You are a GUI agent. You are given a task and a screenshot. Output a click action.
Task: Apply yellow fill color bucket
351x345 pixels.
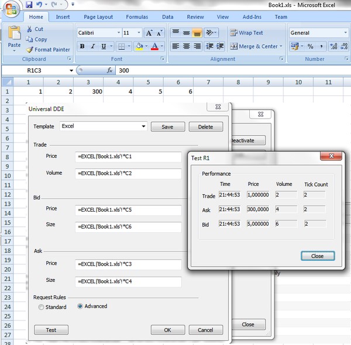(x=139, y=46)
